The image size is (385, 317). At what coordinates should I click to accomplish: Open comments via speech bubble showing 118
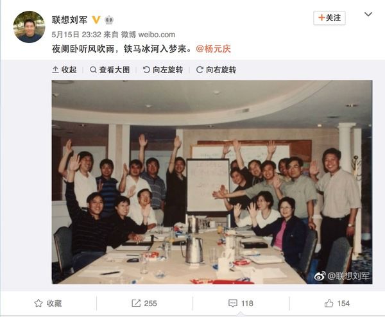click(241, 304)
